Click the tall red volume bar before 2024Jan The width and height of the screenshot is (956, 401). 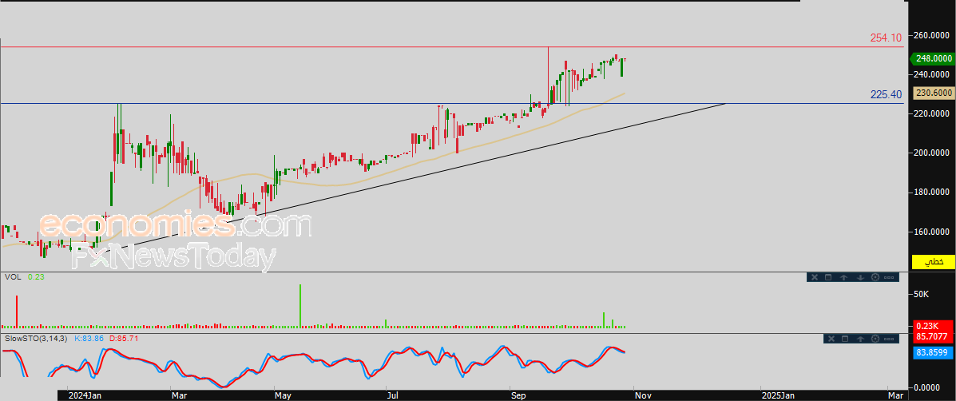pyautogui.click(x=17, y=312)
